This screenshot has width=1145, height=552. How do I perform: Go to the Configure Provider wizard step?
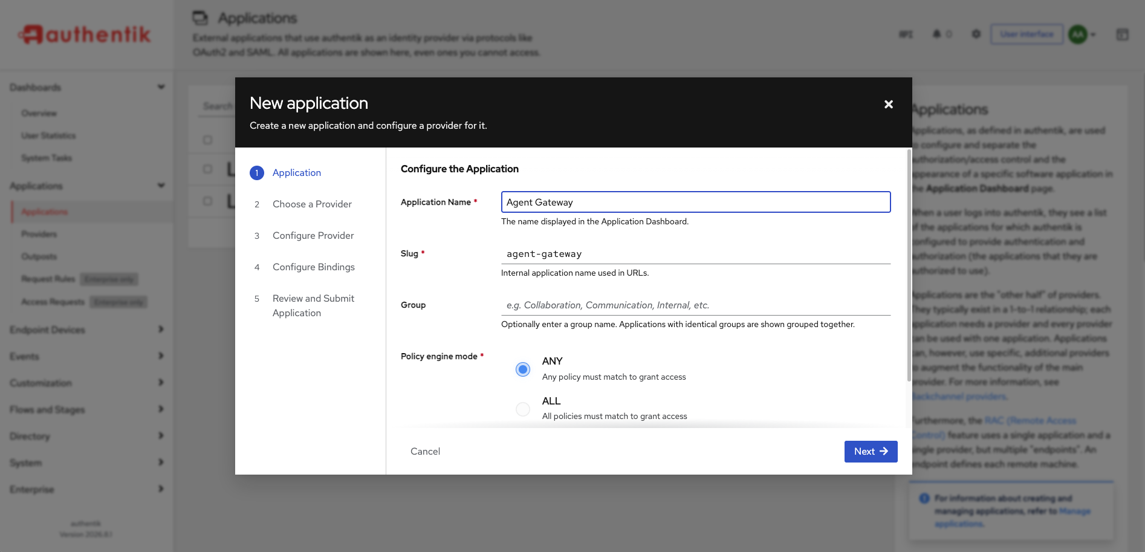pyautogui.click(x=313, y=236)
